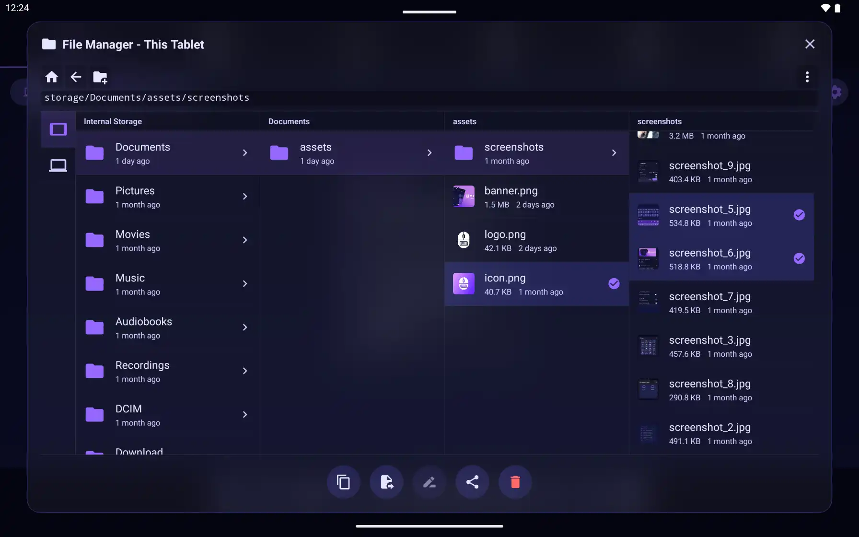Click the icon.png thumbnail
The height and width of the screenshot is (537, 859).
point(464,284)
